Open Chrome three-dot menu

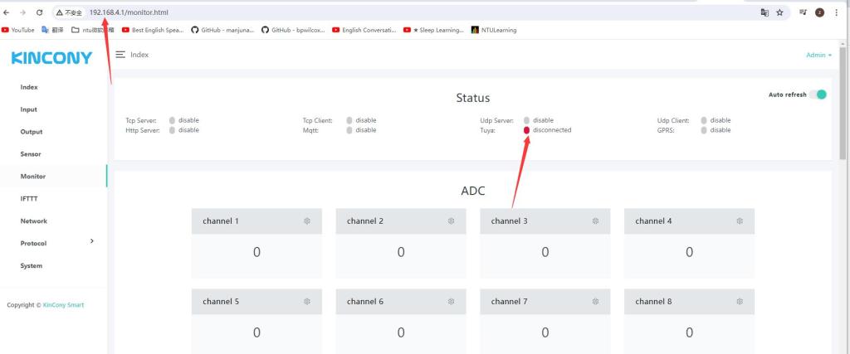point(837,13)
